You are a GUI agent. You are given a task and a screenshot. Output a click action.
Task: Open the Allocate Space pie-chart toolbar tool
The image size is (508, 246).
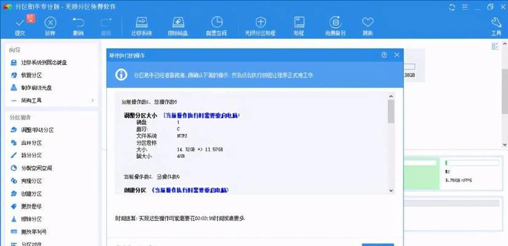216,26
